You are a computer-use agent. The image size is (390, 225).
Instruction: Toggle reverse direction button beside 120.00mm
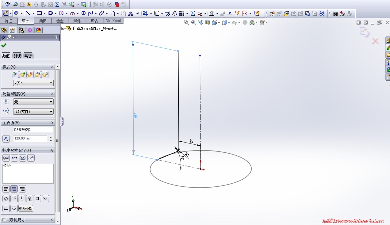(6, 139)
